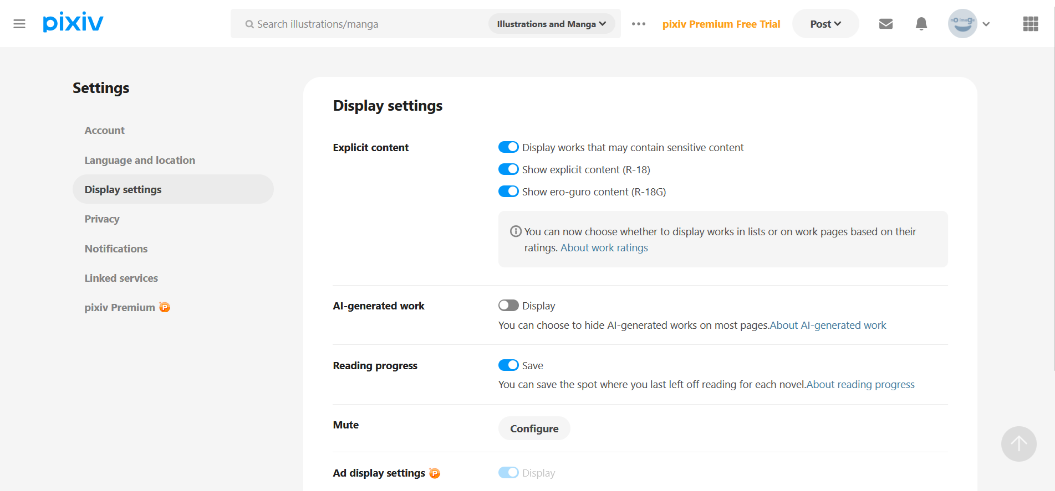Image resolution: width=1055 pixels, height=491 pixels.
Task: Click the Ad display settings label
Action: pyautogui.click(x=379, y=473)
